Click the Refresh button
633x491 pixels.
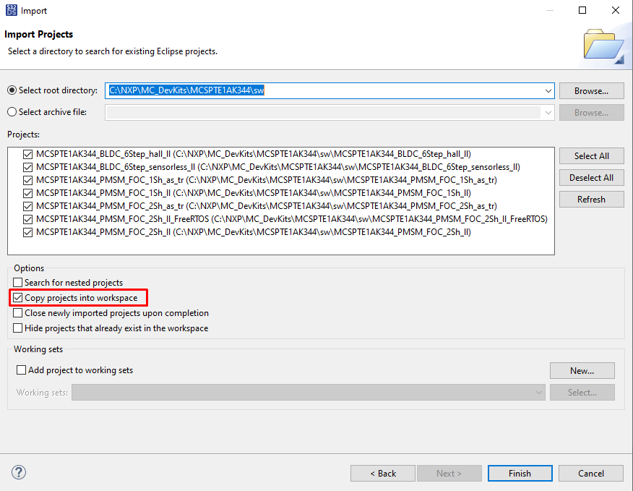point(591,200)
